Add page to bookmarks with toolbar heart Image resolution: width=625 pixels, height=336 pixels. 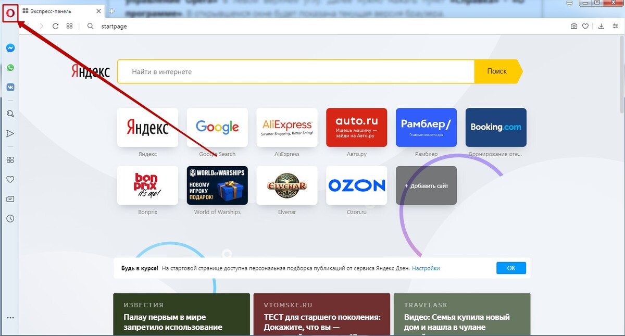tap(585, 26)
